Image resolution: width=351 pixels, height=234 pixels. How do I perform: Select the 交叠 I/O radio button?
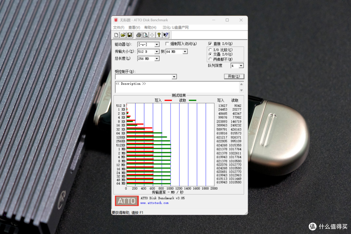(210, 54)
